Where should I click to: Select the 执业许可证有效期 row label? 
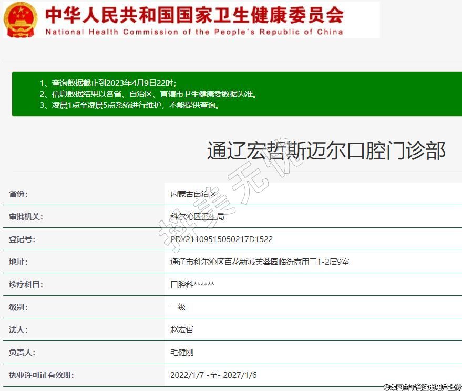coord(42,375)
